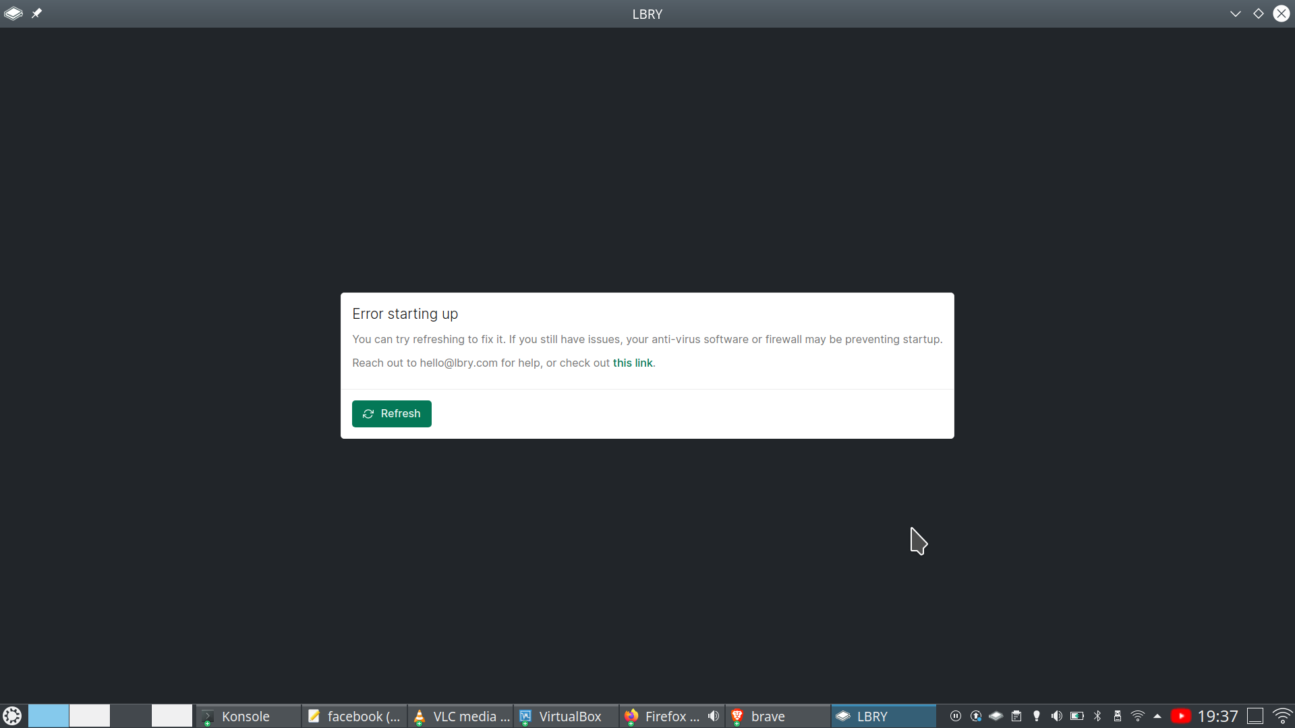Open the Wi-Fi networks tray icon

point(1138,716)
